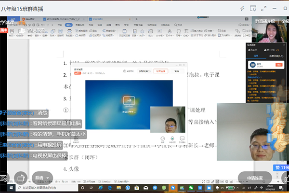The image size is (289, 193).
Task: Click the 超链接 chain icon
Action: click(x=237, y=33)
